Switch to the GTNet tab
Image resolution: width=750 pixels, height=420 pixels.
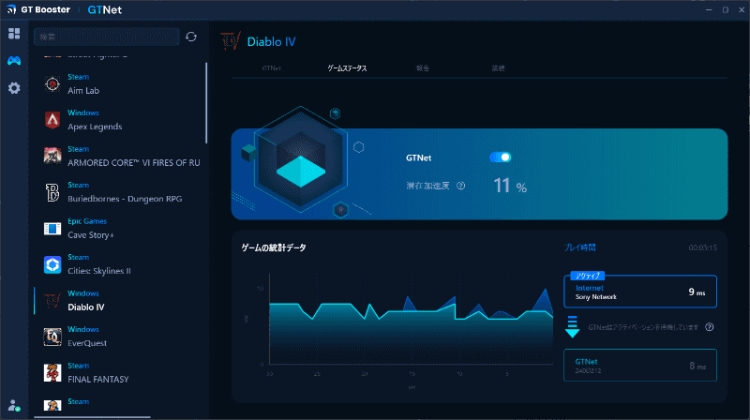coord(271,68)
